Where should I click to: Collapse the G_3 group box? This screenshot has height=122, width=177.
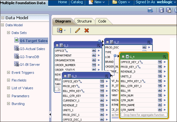tap(65, 76)
